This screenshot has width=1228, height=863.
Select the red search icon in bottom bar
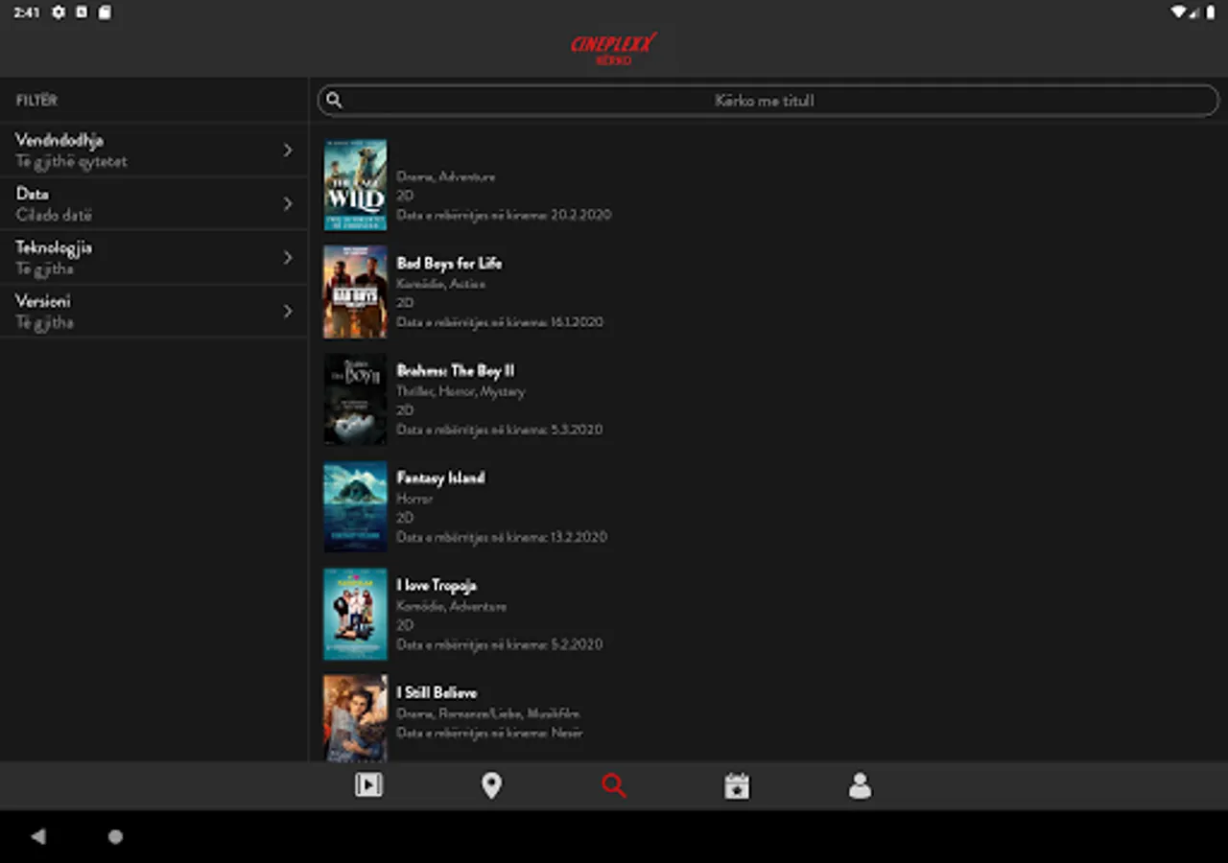coord(614,786)
